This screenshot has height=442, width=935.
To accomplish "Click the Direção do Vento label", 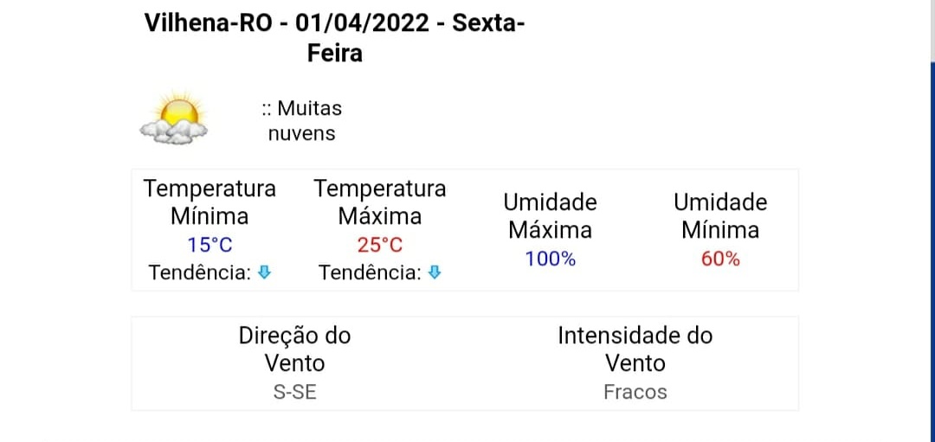I will [x=294, y=349].
